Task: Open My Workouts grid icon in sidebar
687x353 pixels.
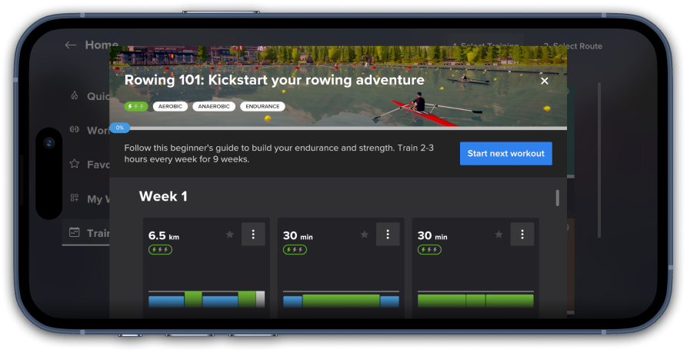Action: (x=75, y=198)
